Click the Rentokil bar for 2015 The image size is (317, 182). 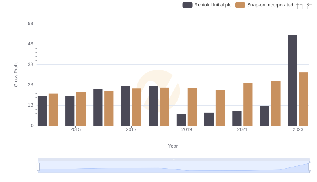coord(70,111)
